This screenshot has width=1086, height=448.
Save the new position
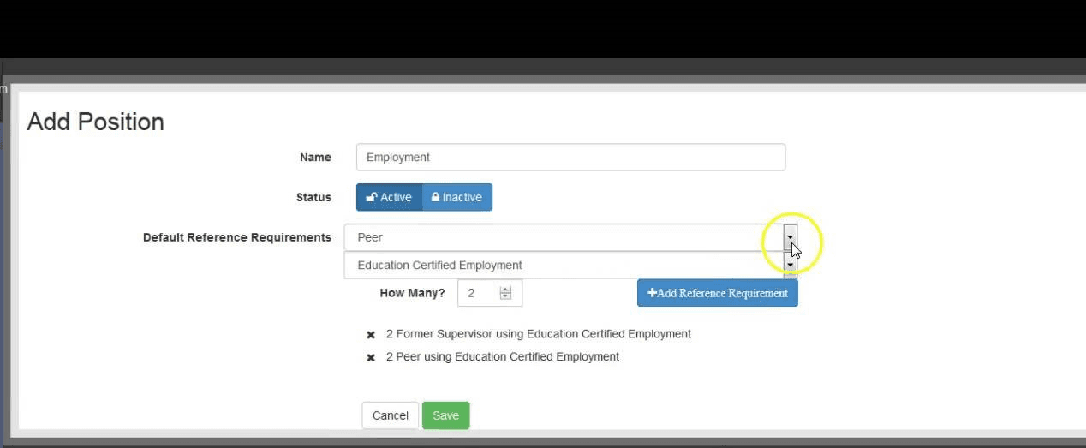coord(445,415)
